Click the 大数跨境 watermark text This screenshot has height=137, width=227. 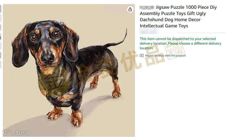[20, 133]
